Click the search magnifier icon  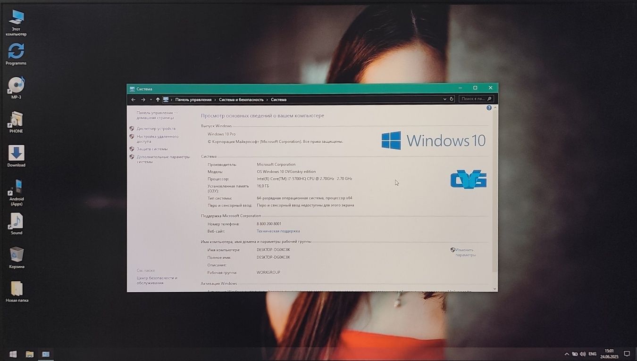click(x=489, y=99)
